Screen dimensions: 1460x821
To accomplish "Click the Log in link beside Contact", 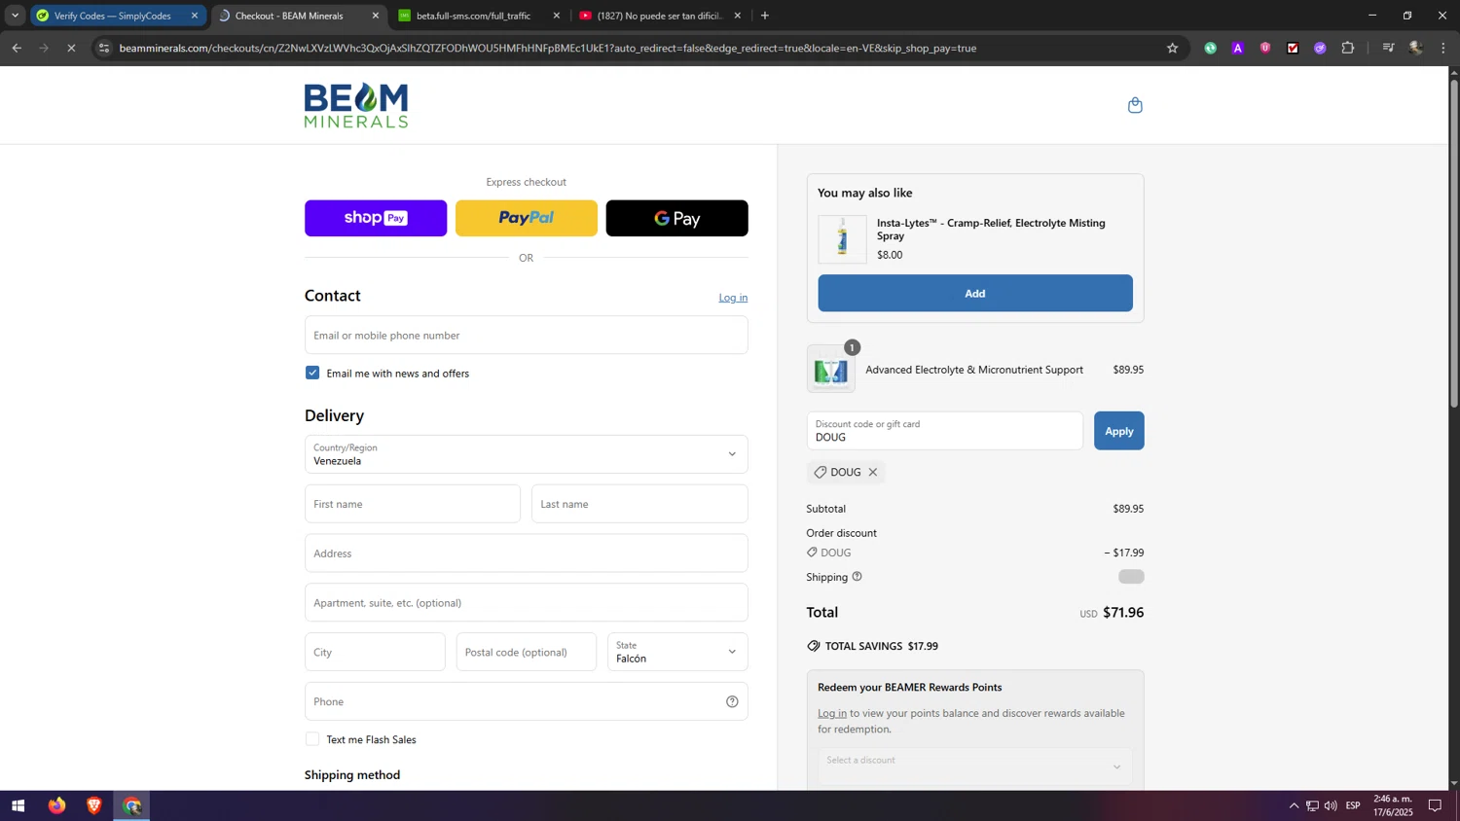I will (733, 298).
